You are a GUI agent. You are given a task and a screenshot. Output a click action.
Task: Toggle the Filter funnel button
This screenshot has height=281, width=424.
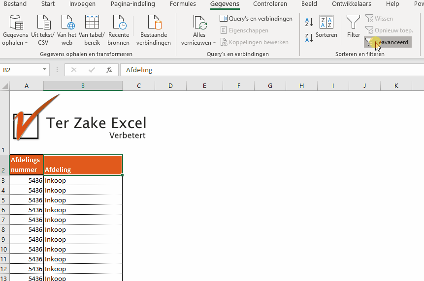[354, 27]
